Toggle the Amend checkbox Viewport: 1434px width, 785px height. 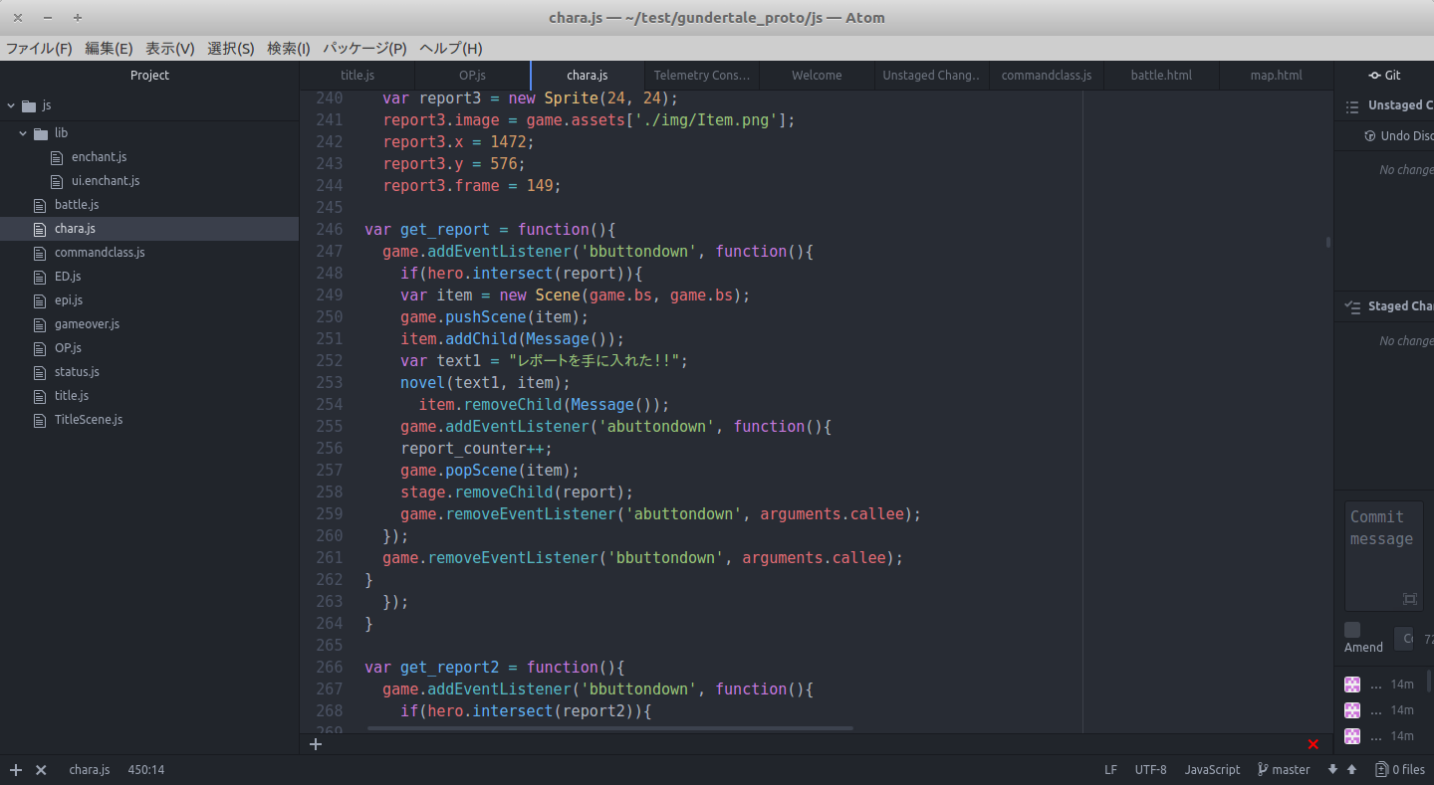click(1352, 630)
